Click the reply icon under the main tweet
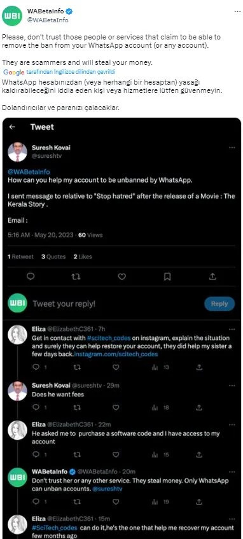The image size is (243, 539). coord(31,276)
